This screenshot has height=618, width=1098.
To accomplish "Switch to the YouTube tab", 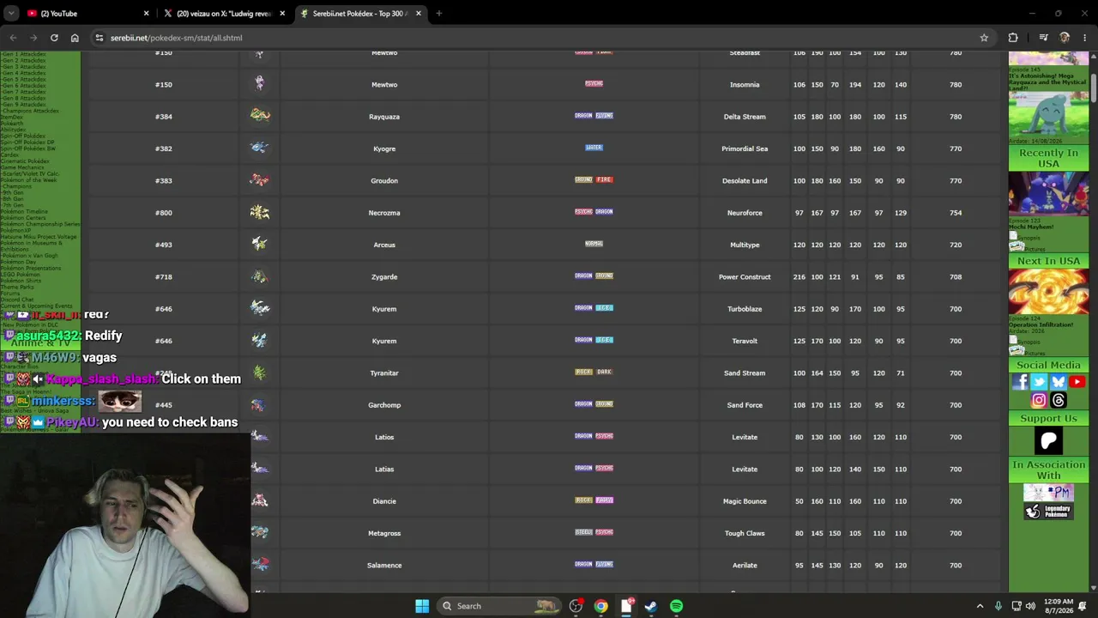I will [88, 13].
